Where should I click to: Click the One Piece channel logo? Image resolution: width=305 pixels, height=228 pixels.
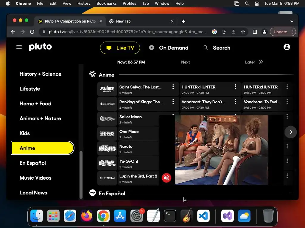tap(107, 134)
